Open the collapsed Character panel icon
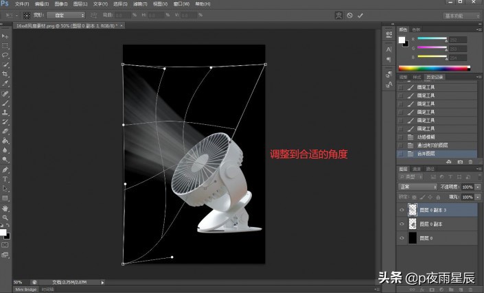Image resolution: width=484 pixels, height=293 pixels. 389,49
